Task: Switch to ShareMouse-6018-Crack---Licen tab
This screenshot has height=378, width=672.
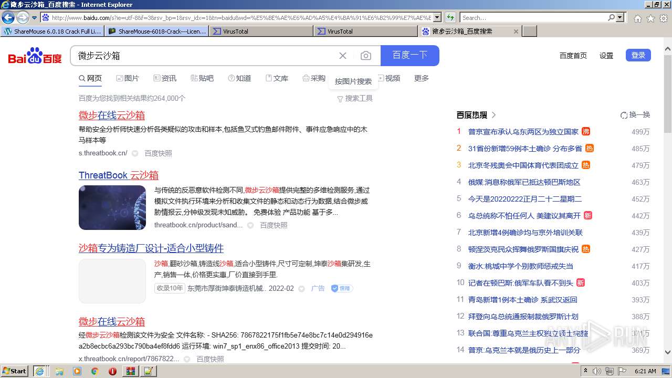Action: [x=157, y=31]
